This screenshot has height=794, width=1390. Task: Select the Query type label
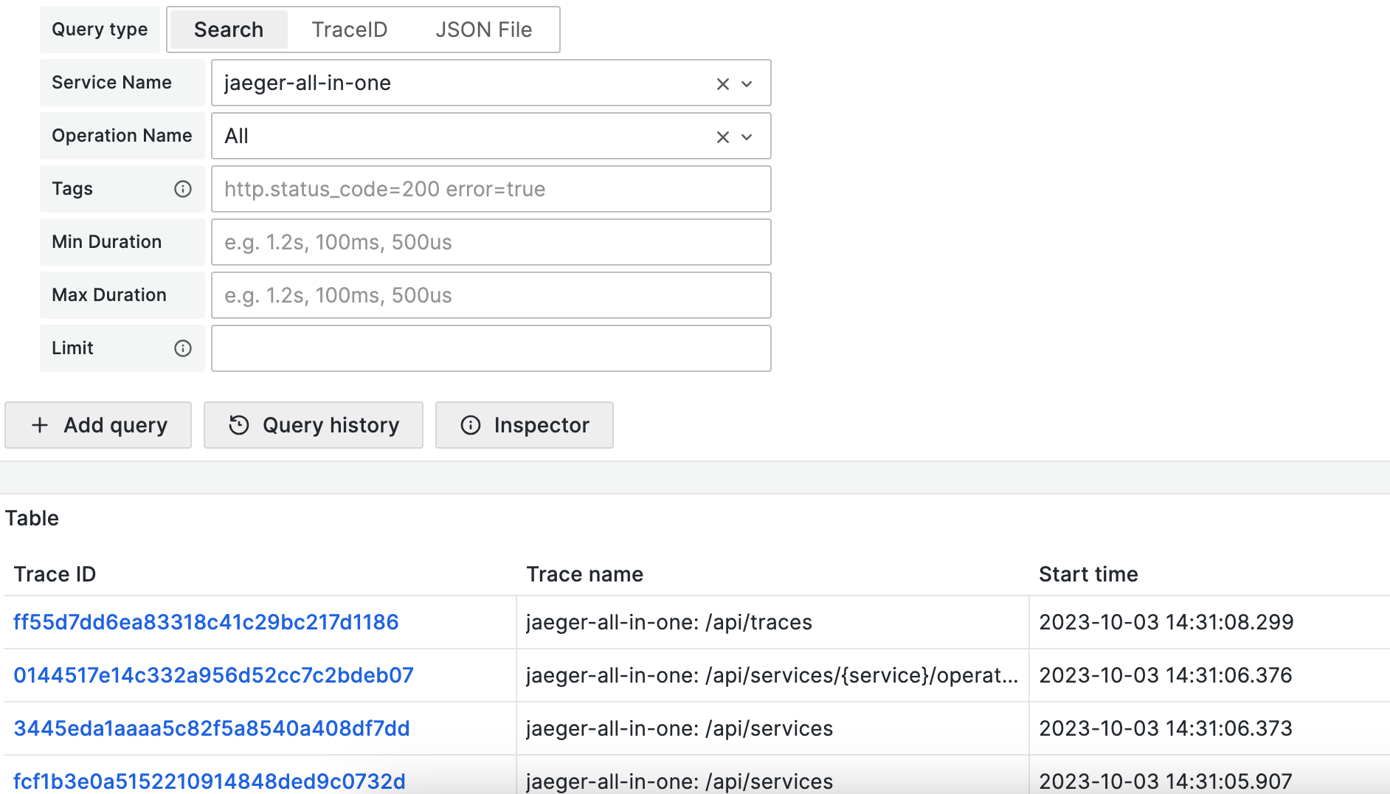click(99, 30)
